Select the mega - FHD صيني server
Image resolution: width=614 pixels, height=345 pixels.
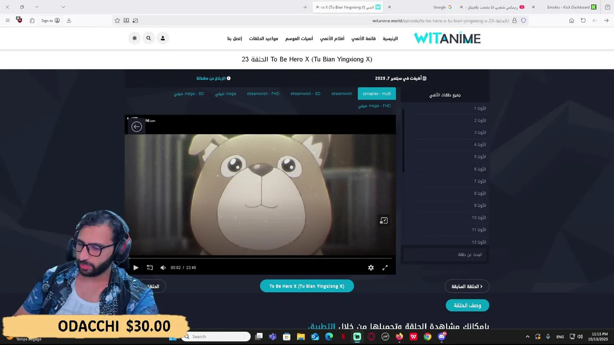(x=374, y=106)
